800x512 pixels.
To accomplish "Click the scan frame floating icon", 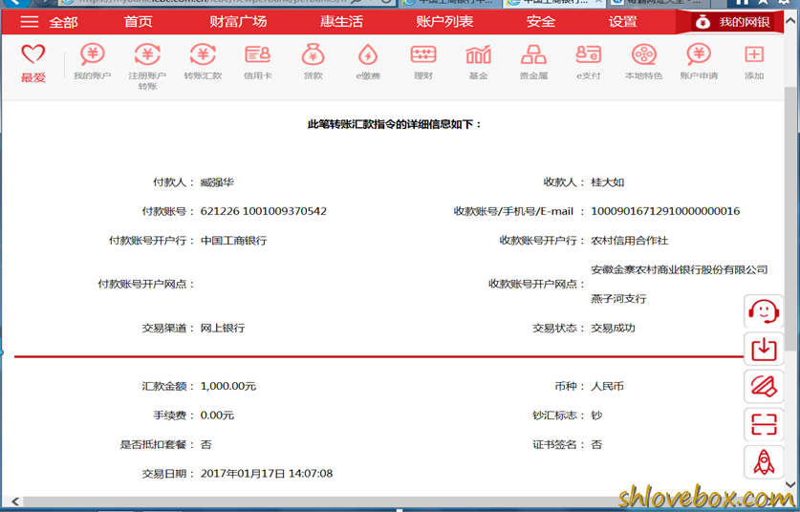I will (764, 424).
